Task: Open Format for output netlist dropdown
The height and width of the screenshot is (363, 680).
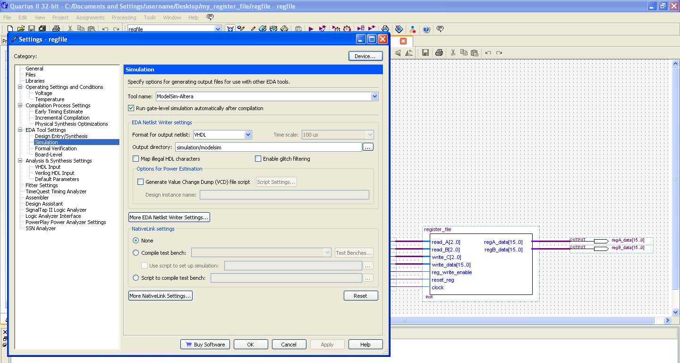Action: click(248, 135)
